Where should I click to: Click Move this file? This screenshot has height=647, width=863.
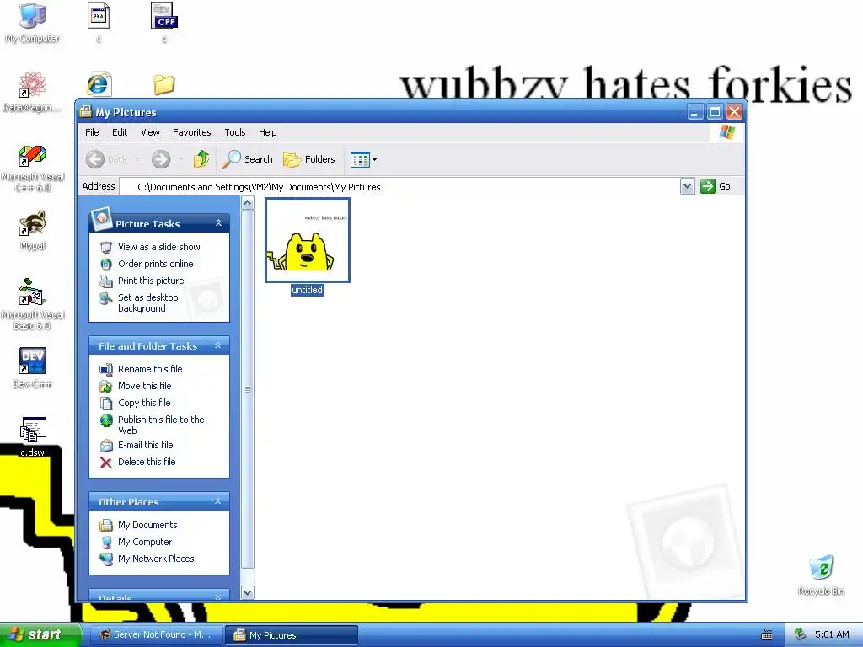[x=145, y=386]
